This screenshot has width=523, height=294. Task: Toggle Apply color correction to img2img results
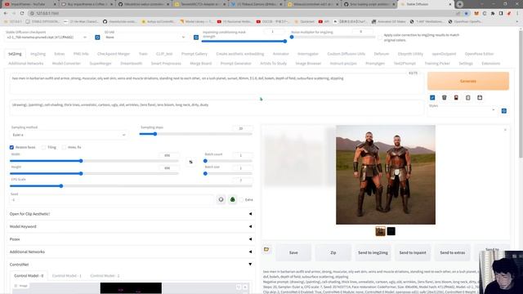click(x=380, y=38)
